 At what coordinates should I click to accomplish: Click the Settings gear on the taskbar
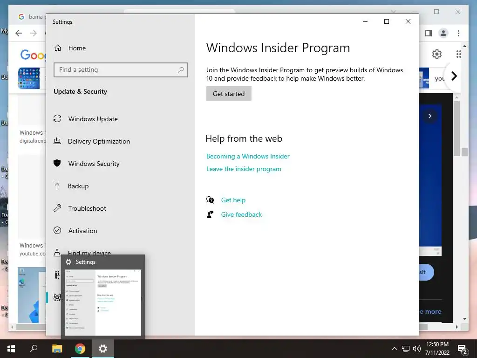103,349
